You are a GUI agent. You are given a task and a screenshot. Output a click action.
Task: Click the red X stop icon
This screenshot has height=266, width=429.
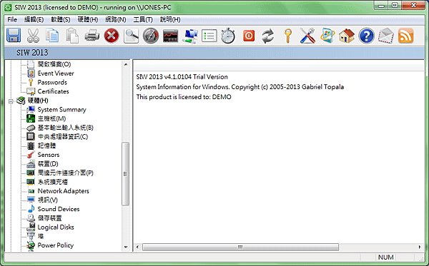(x=112, y=36)
